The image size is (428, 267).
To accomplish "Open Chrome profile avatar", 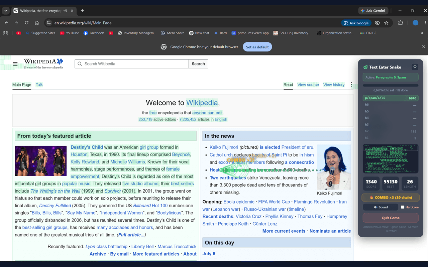I will pos(415,23).
